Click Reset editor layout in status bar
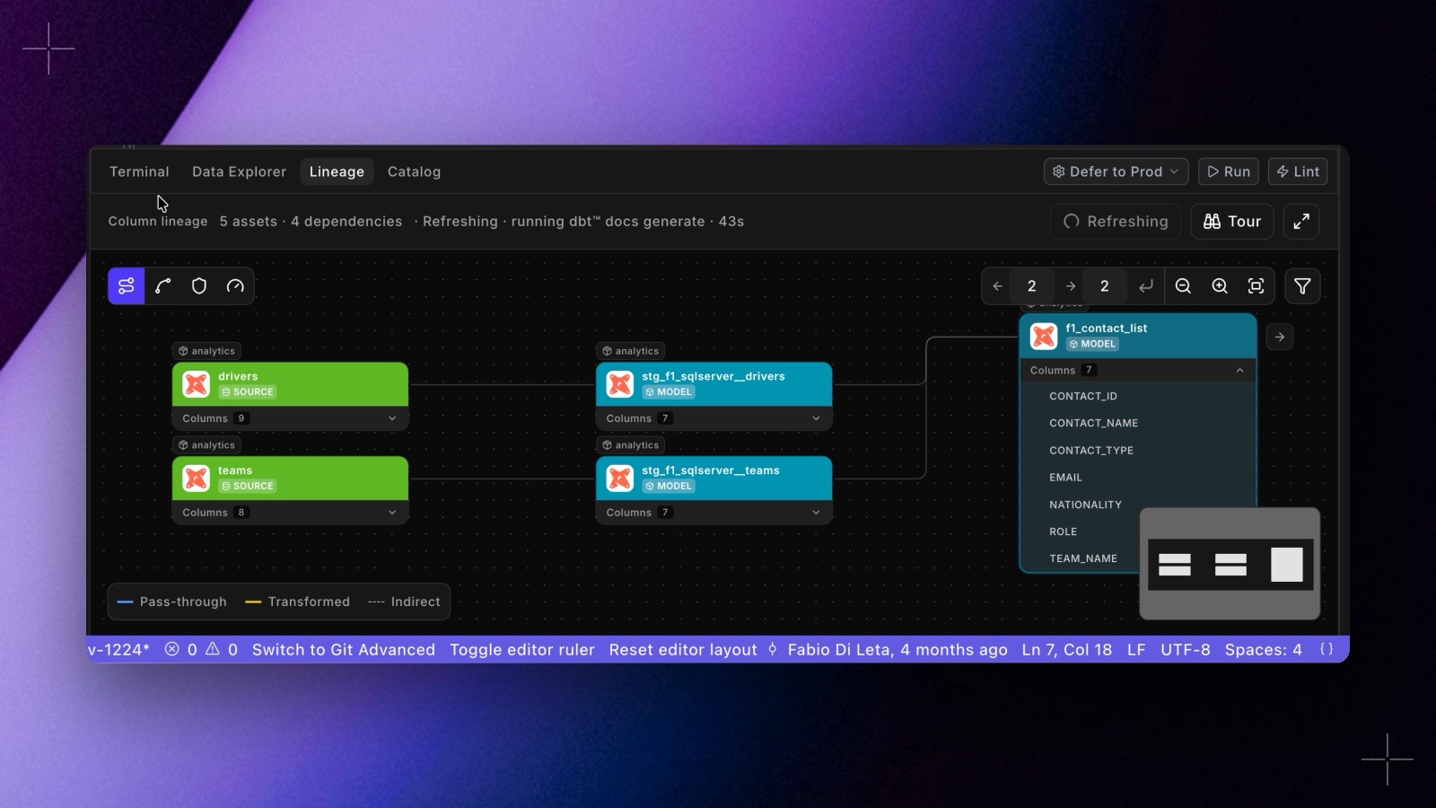The height and width of the screenshot is (808, 1436). pyautogui.click(x=682, y=649)
